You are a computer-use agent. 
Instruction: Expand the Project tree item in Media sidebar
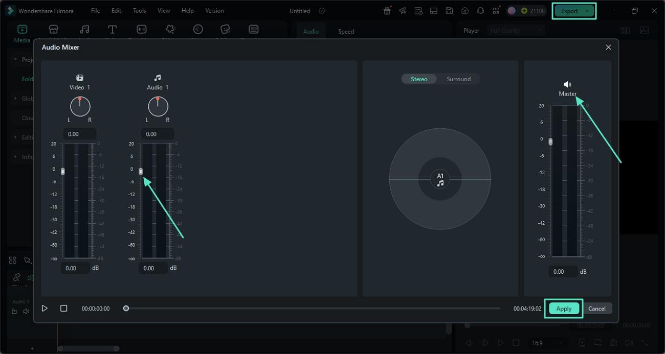pos(15,60)
